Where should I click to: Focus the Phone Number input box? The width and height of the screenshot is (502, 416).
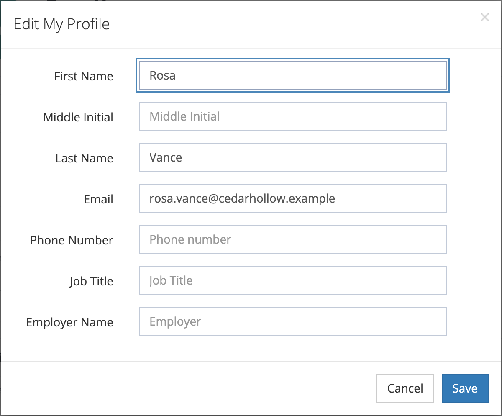pos(293,239)
